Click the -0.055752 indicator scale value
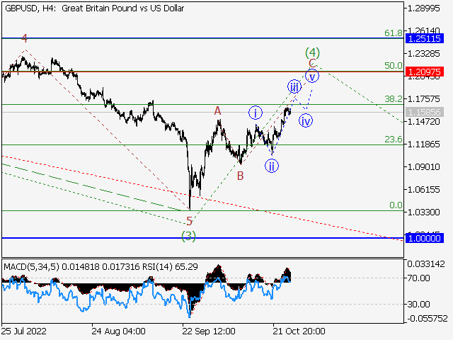The width and height of the screenshot is (453, 340). (x=428, y=319)
